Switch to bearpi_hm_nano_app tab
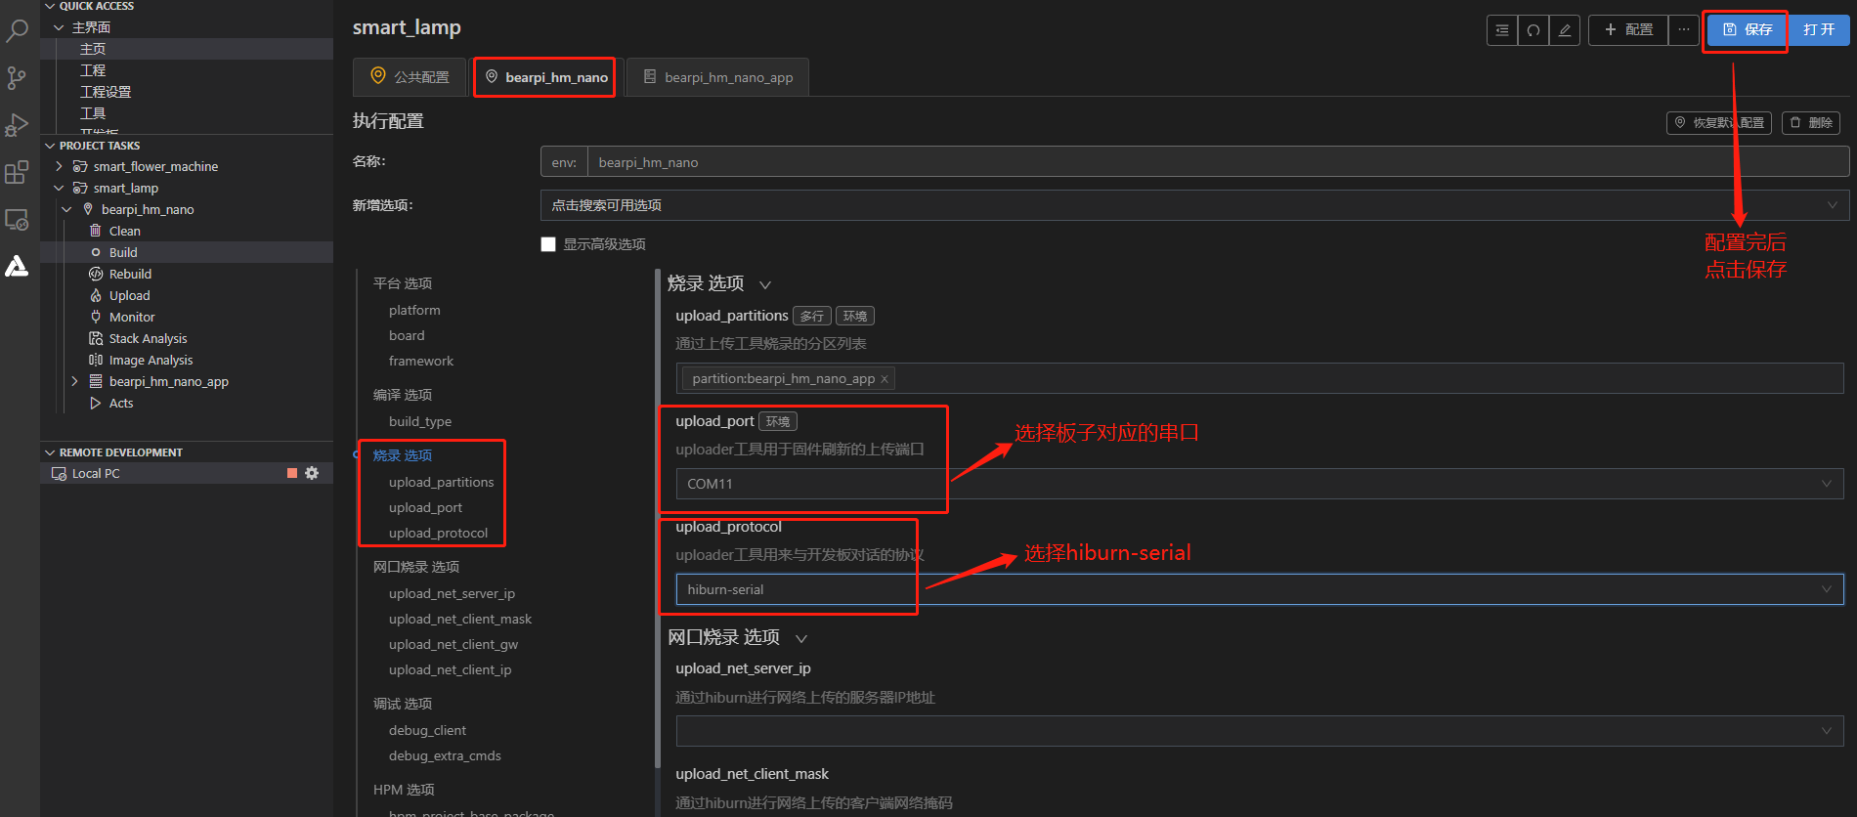Image resolution: width=1857 pixels, height=817 pixels. pyautogui.click(x=718, y=77)
